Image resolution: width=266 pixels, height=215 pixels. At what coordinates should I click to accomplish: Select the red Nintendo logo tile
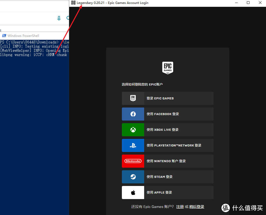[x=133, y=161]
